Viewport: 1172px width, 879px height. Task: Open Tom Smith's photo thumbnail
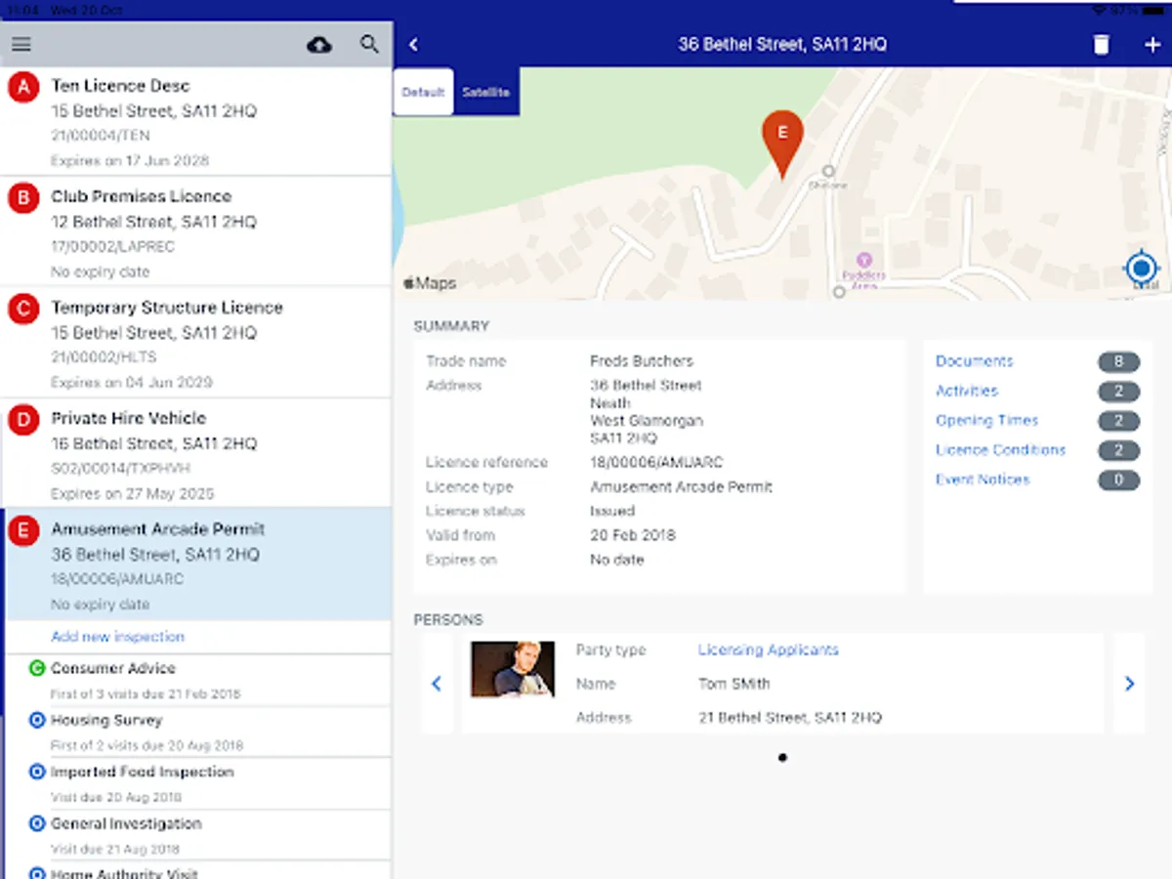click(513, 669)
